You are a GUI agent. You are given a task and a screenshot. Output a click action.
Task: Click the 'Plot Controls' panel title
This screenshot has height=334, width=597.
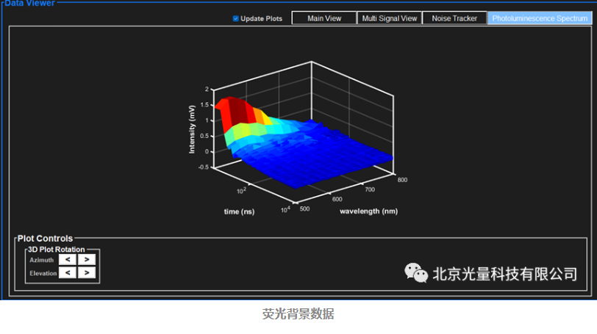pyautogui.click(x=45, y=239)
